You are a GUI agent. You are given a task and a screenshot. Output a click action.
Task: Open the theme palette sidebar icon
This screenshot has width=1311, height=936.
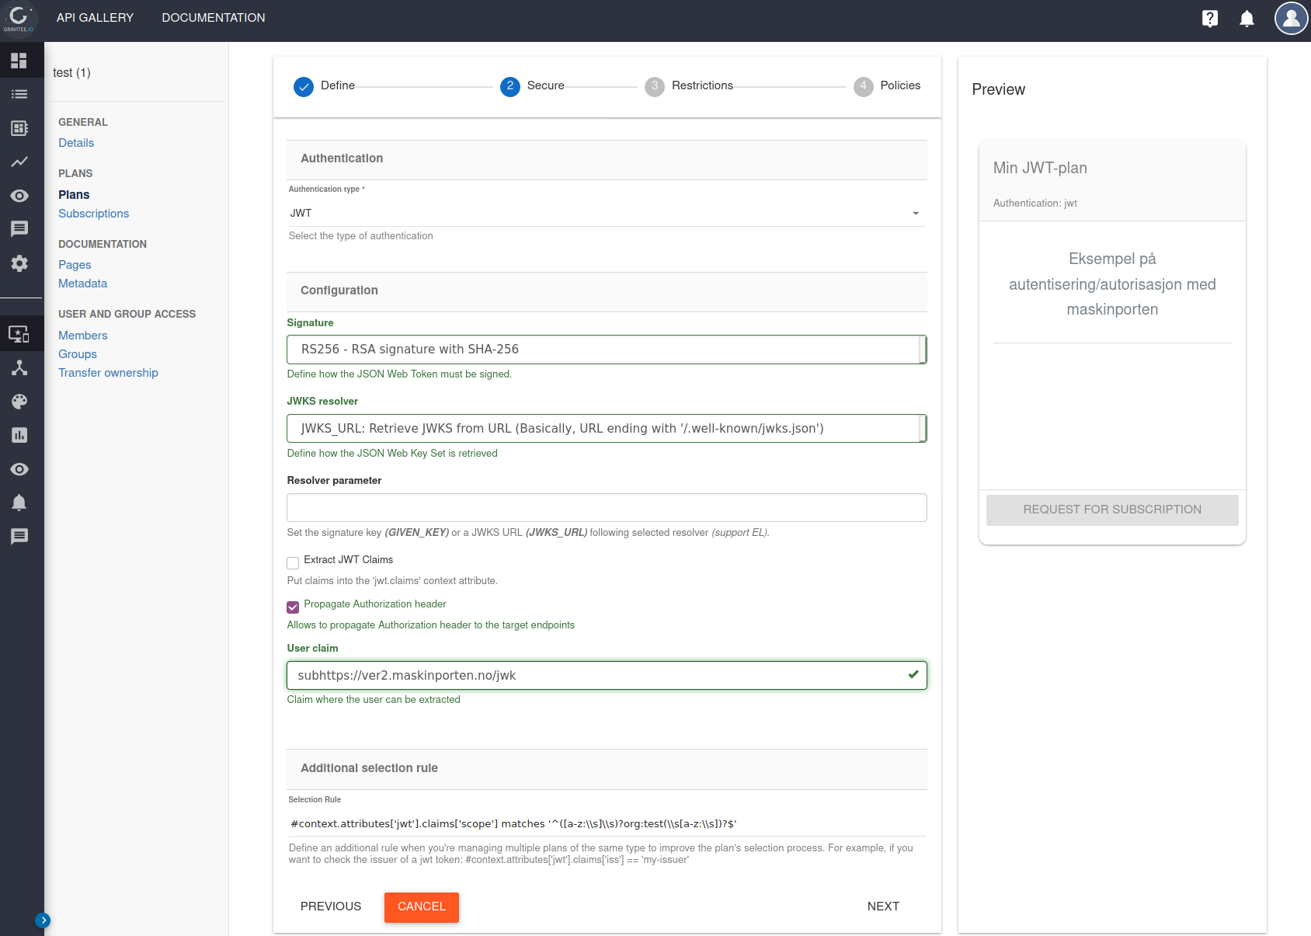[x=19, y=402]
